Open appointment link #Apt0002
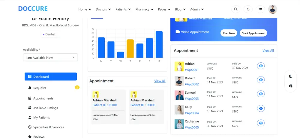The width and height of the screenshot is (300, 138). point(192,84)
